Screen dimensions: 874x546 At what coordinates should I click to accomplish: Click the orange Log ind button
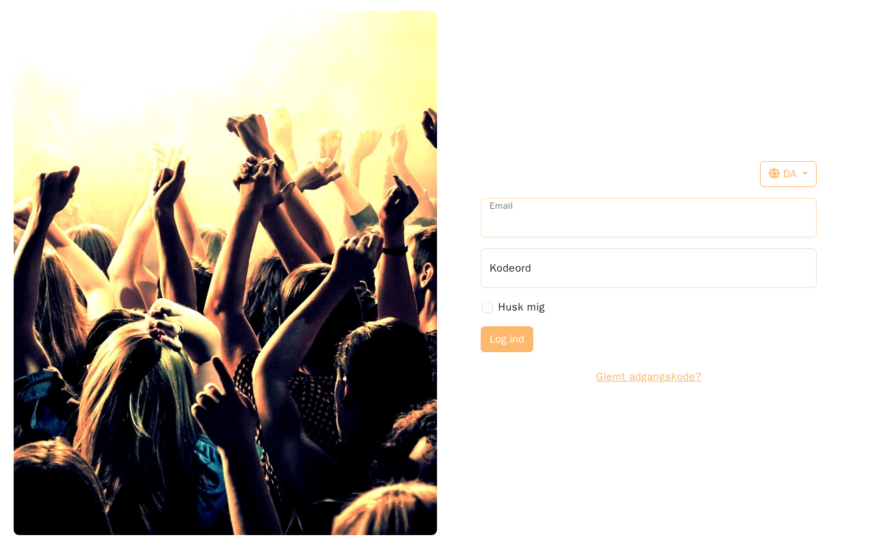point(507,339)
